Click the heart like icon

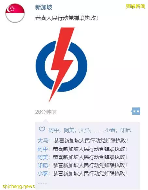[x=42, y=129]
